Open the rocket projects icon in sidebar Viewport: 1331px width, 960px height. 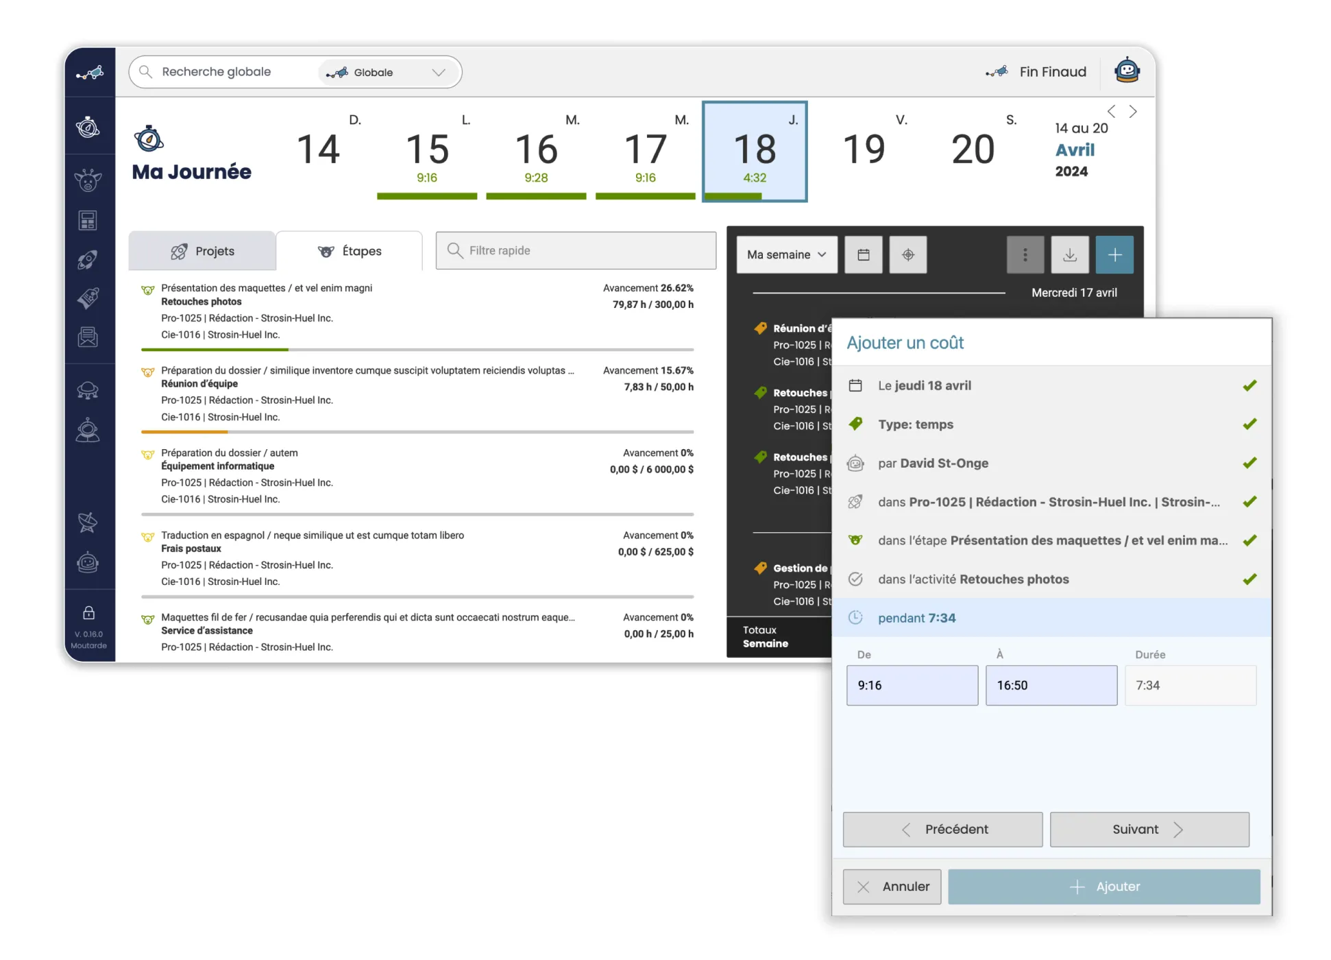(88, 259)
